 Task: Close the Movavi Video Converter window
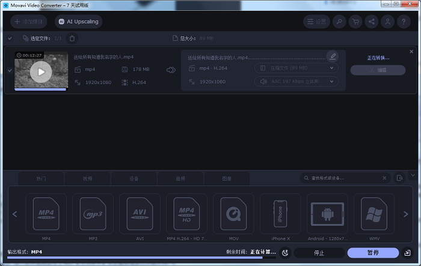pyautogui.click(x=410, y=4)
